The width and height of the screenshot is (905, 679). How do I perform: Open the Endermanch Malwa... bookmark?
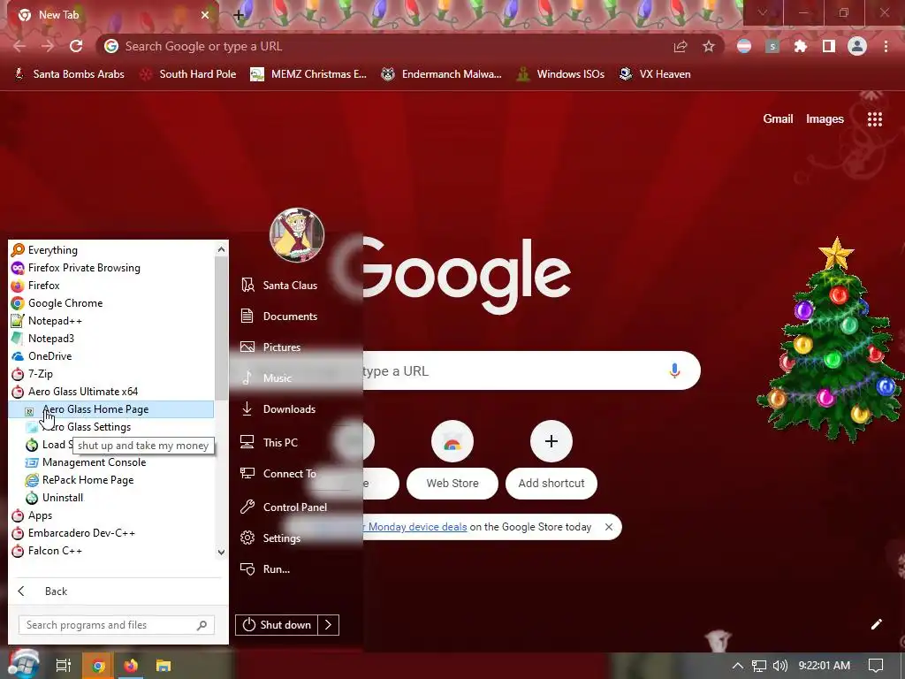tap(442, 74)
